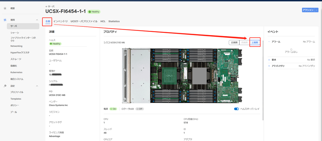This screenshot has height=141, width=322.
Task: Open シャーシ in the sidebar
Action: coord(15,33)
